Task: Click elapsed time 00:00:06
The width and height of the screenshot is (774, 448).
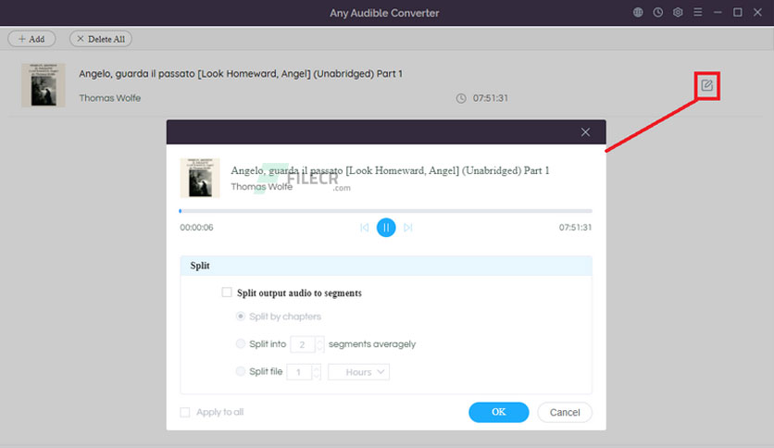Action: (196, 228)
